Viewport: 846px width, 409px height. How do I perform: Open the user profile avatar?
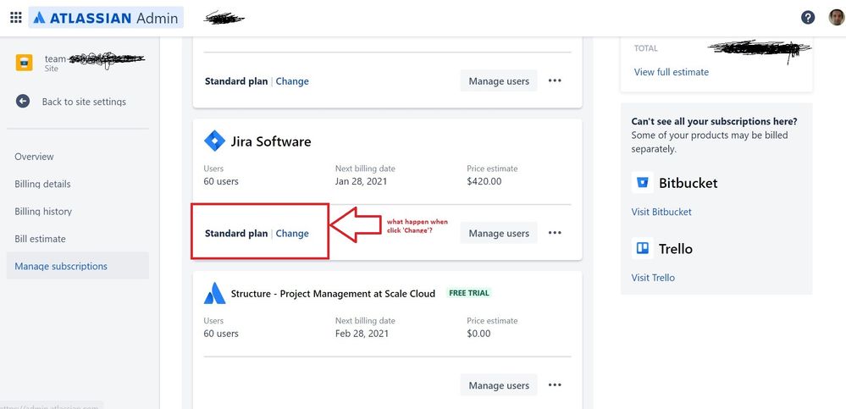tap(836, 17)
